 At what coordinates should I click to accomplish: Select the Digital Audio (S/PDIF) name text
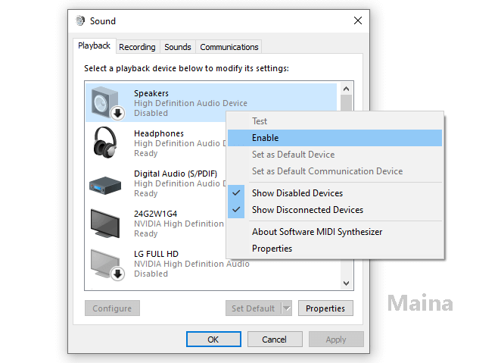[x=176, y=174]
